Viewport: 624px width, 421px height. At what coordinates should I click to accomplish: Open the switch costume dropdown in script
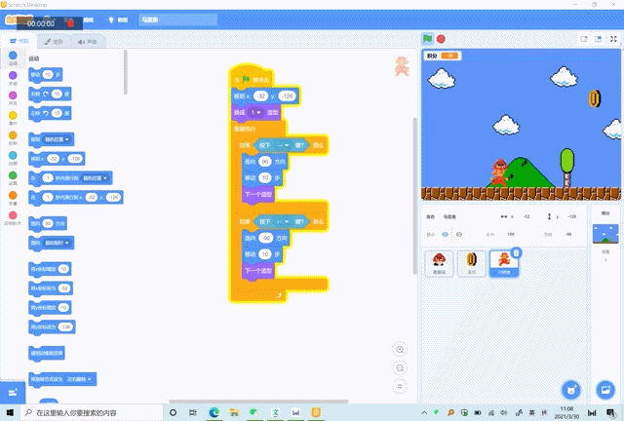(255, 113)
